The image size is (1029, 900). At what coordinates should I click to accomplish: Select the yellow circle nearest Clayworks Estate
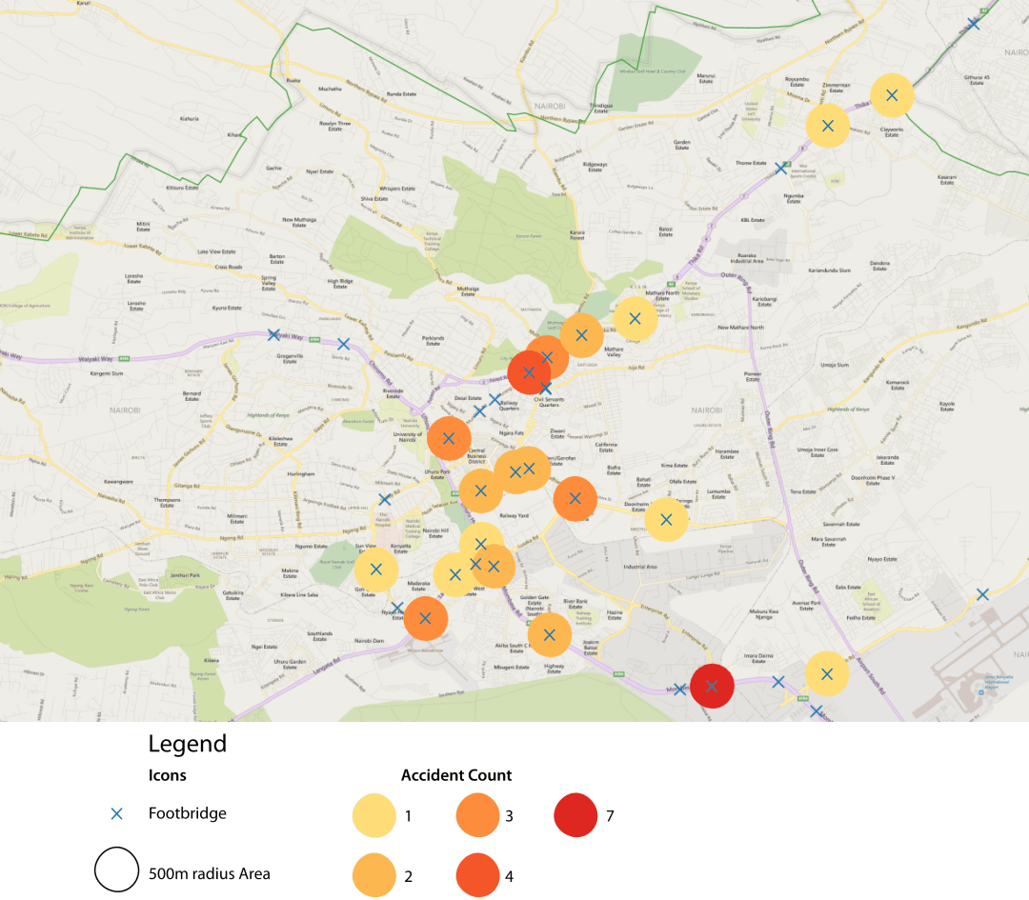(x=892, y=95)
